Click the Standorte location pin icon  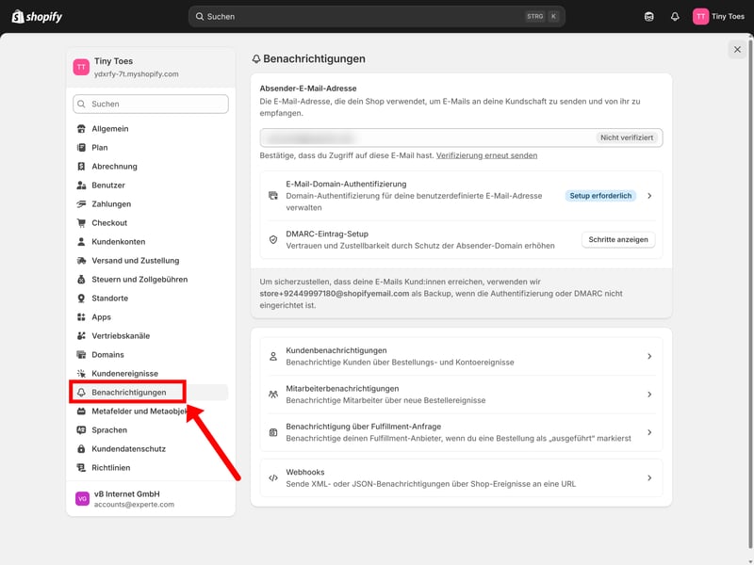82,299
